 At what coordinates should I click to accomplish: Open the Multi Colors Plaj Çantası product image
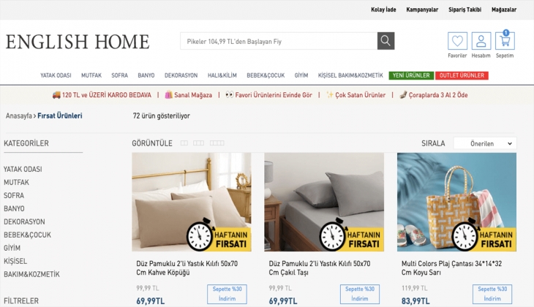456,202
